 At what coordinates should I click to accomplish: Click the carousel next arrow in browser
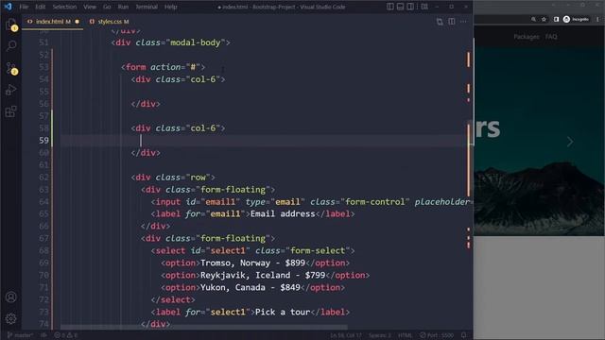(x=570, y=142)
